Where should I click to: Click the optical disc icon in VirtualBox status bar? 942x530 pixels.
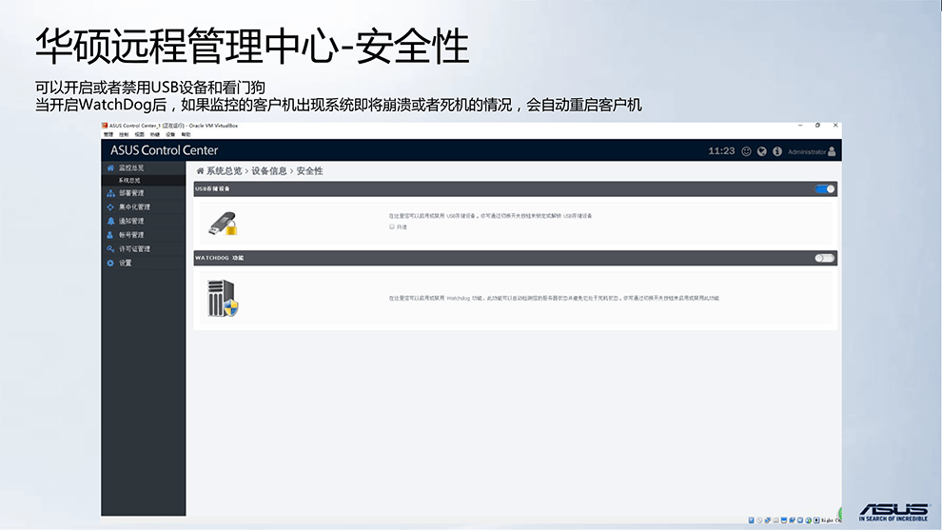click(759, 520)
